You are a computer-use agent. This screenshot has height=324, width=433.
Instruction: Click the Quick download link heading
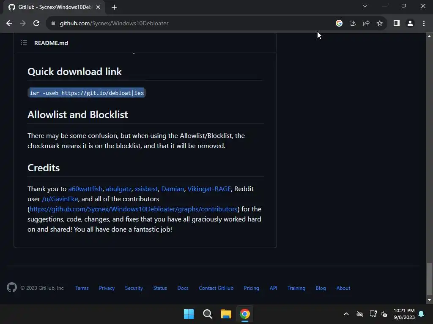click(74, 72)
